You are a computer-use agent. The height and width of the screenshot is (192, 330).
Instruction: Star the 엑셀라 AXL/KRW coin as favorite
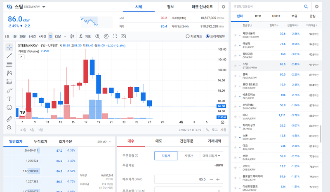click(235, 44)
